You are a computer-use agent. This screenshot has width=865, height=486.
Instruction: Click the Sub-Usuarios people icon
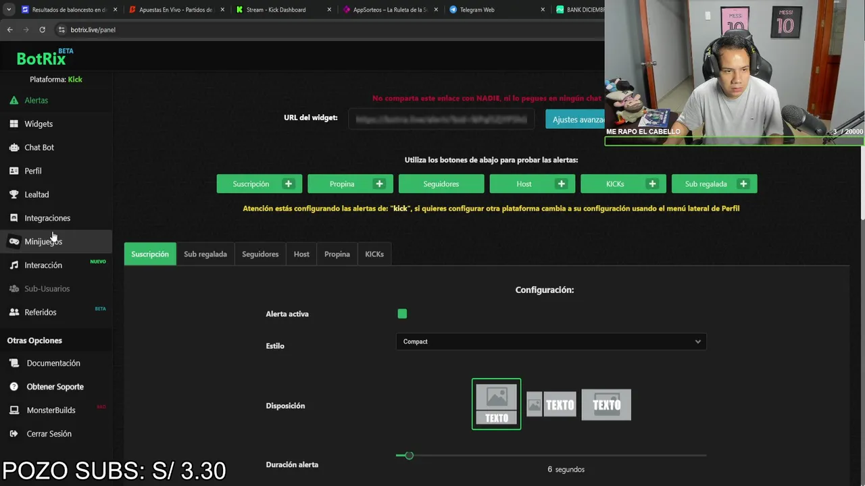pos(14,289)
